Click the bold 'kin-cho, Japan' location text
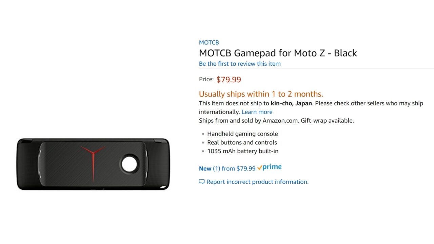The image size is (434, 244). 291,103
